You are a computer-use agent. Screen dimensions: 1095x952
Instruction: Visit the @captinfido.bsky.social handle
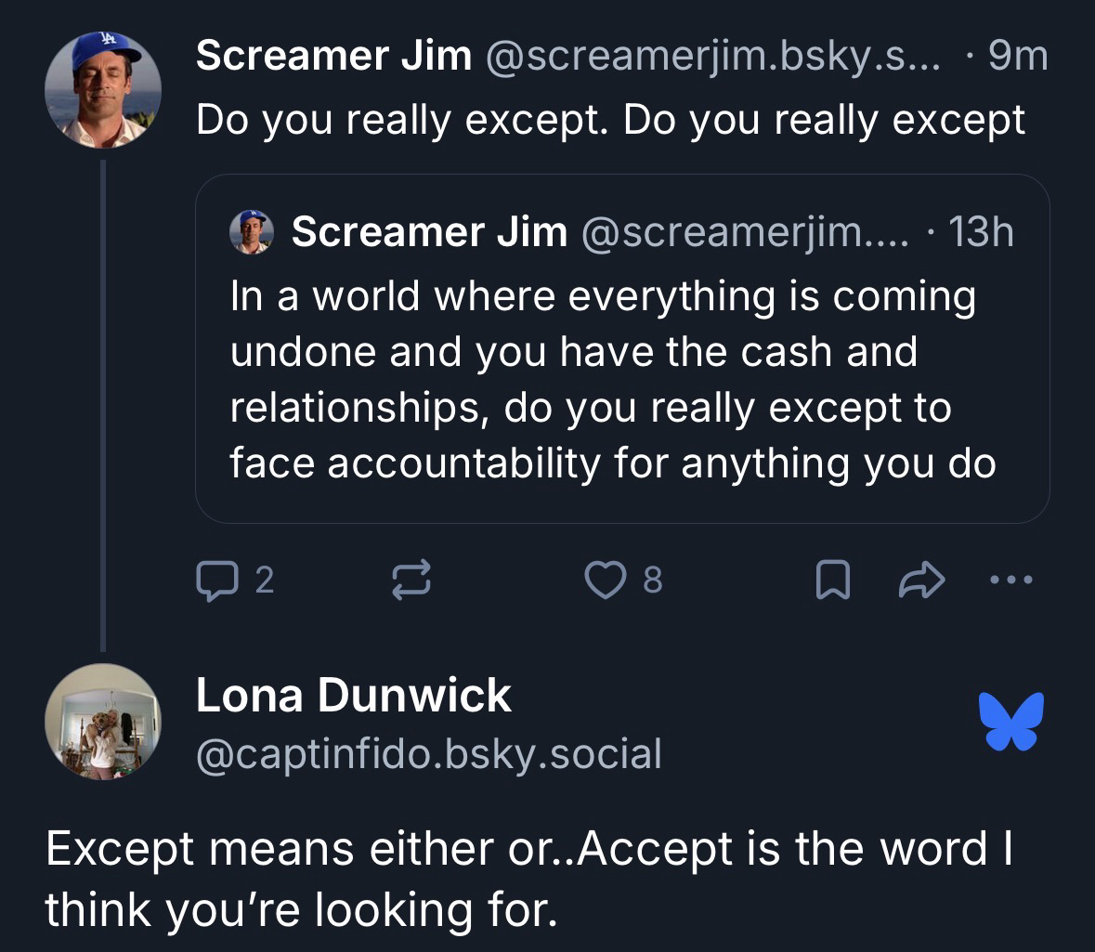(x=429, y=753)
